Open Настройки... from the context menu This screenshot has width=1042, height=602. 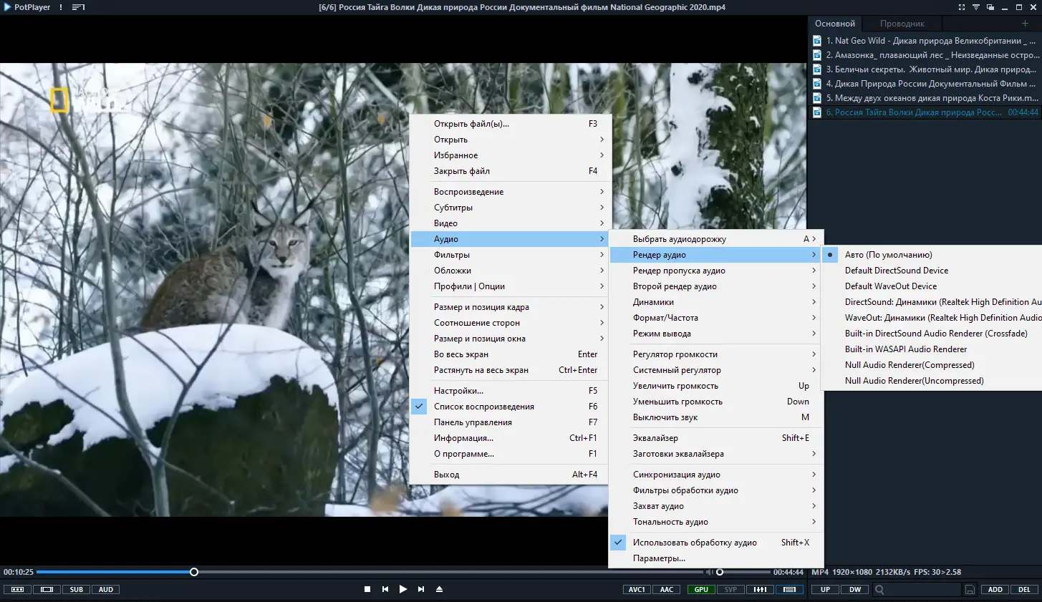(511, 391)
